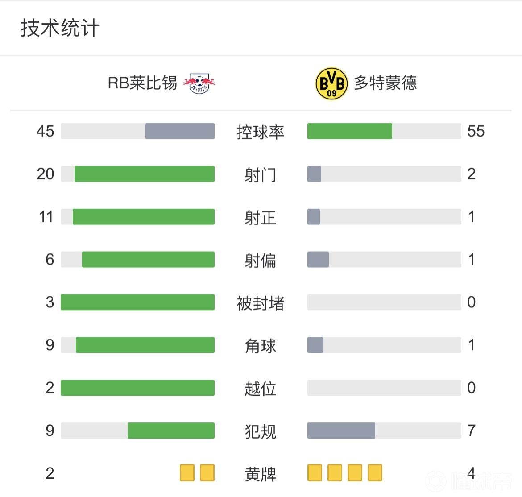Click Leipzig's possession bar for 控球率
This screenshot has height=497, width=522.
[180, 131]
